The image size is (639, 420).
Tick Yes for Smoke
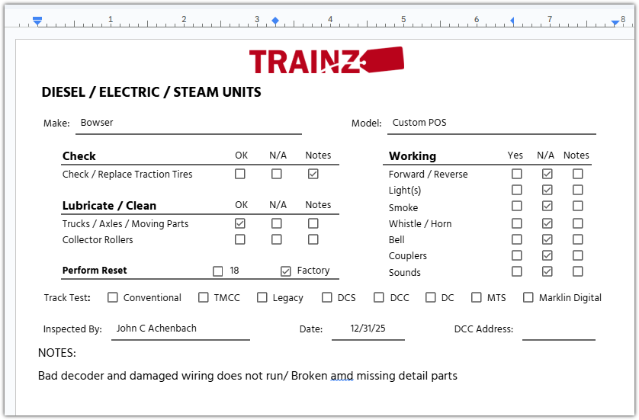coord(517,206)
